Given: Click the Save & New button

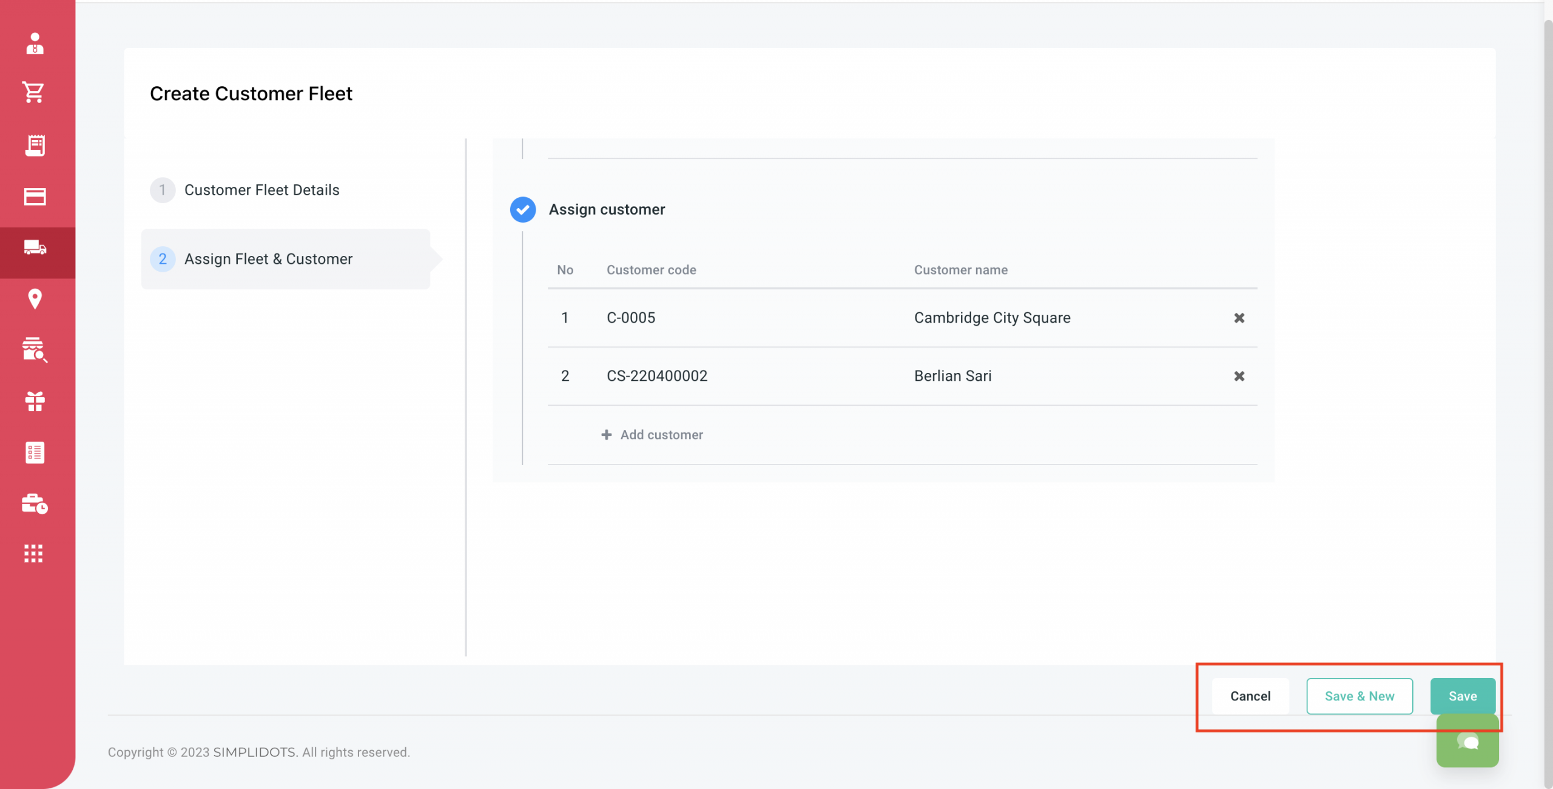Looking at the screenshot, I should (x=1359, y=696).
